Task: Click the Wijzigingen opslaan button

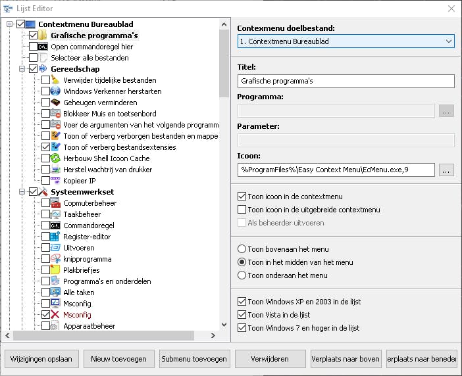Action: click(x=43, y=359)
